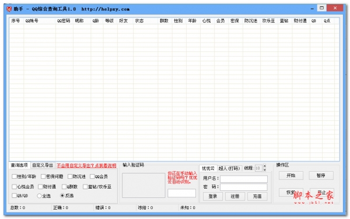Click the 线程 value field showing 10
The width and height of the screenshot is (350, 219).
click(258, 168)
